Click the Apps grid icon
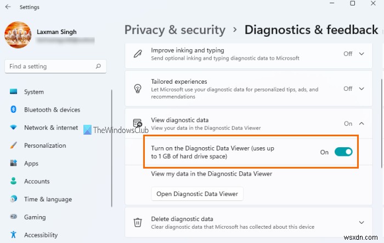Viewport: 384px width, 243px height. coord(13,163)
